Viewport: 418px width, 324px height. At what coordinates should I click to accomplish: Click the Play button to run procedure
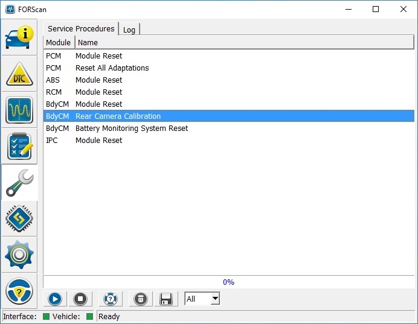coord(55,299)
